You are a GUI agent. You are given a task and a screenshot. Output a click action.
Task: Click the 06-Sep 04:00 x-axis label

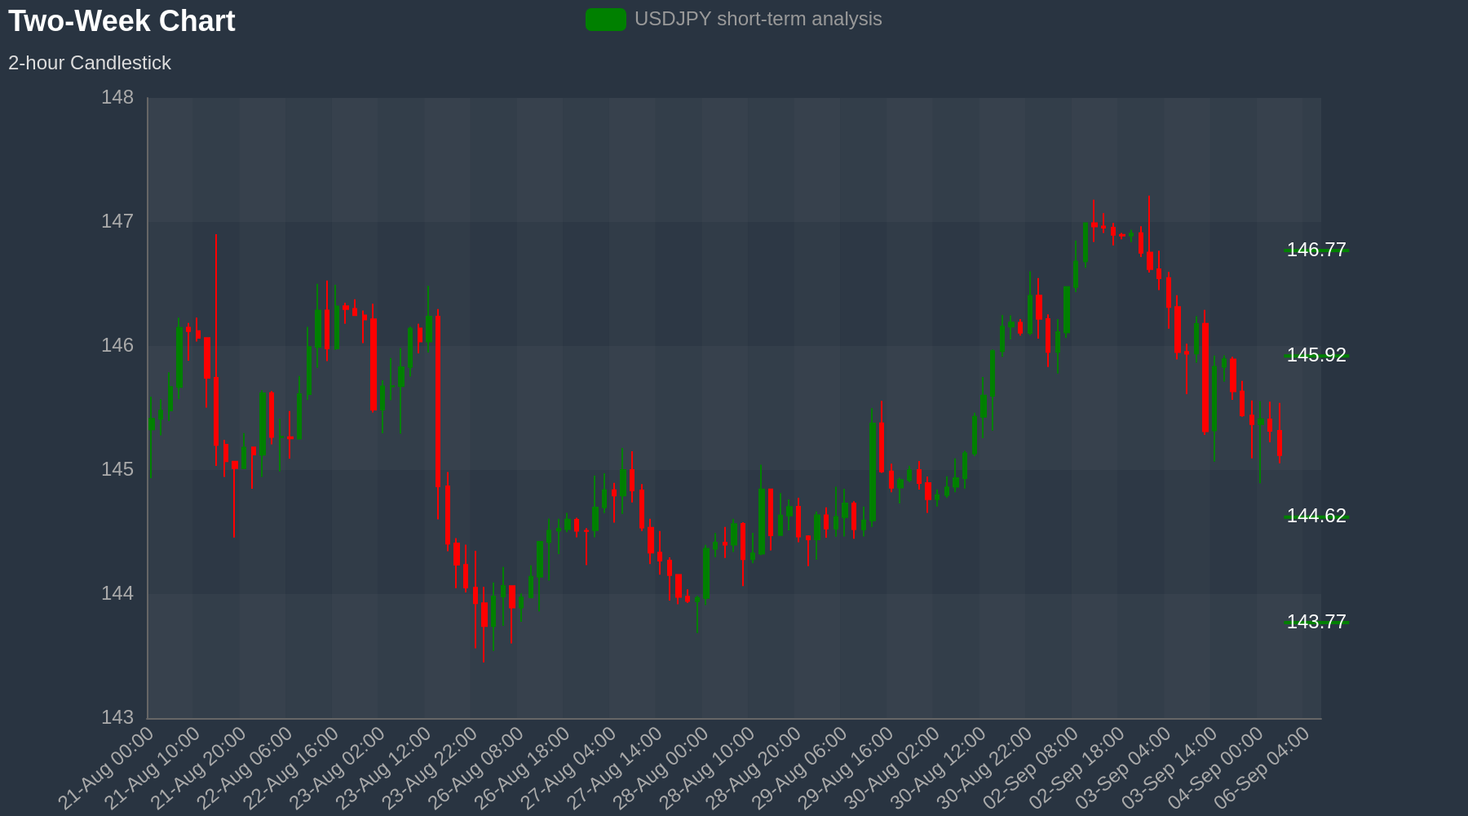(x=1262, y=768)
